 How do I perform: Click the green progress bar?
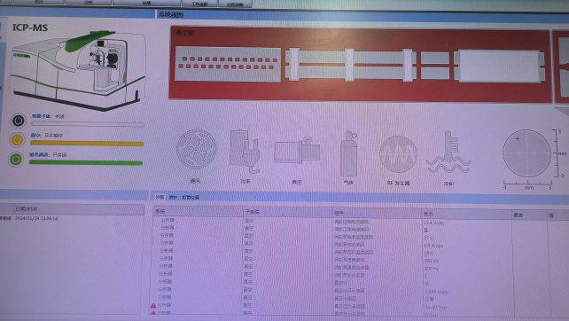(x=86, y=162)
